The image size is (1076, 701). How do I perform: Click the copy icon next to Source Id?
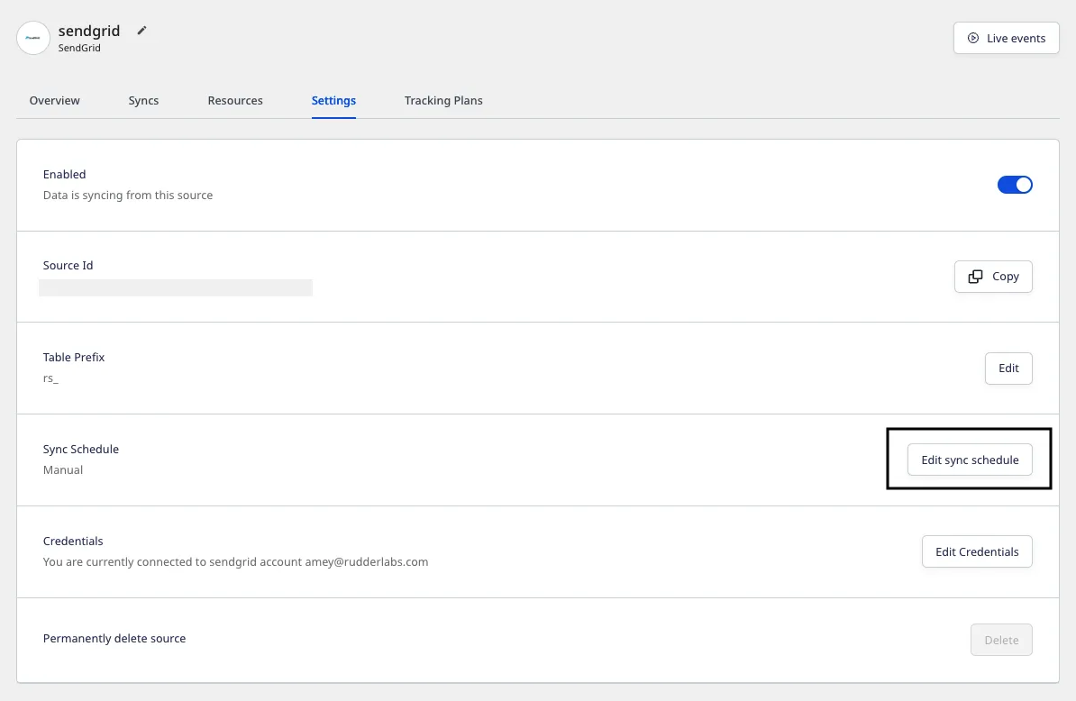click(x=975, y=277)
